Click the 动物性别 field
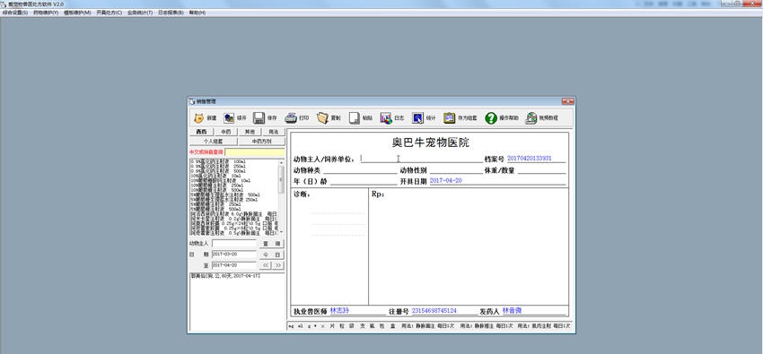The width and height of the screenshot is (763, 354). [456, 170]
